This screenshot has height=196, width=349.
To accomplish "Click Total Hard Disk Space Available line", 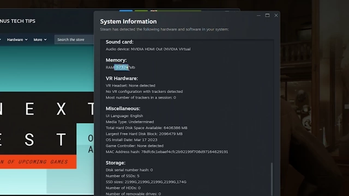I will (x=147, y=128).
